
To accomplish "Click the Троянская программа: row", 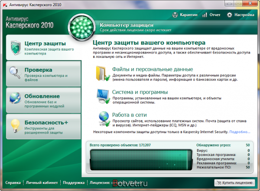I will 223,155.
